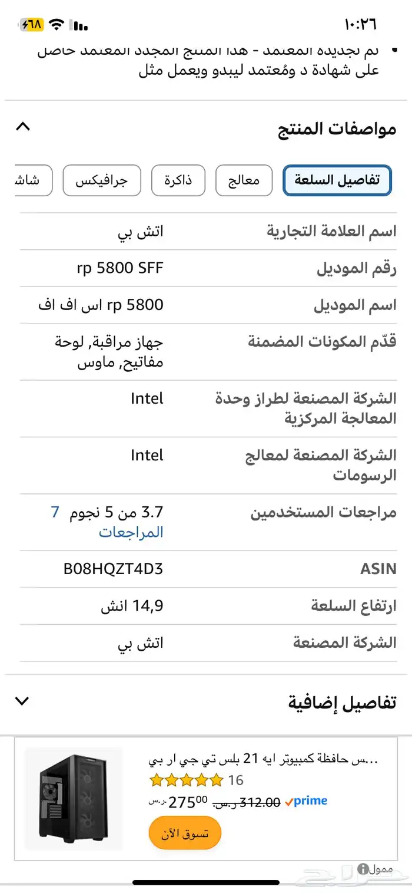Click the 16 ratings count in ad
This screenshot has width=412, height=893.
coord(235,780)
